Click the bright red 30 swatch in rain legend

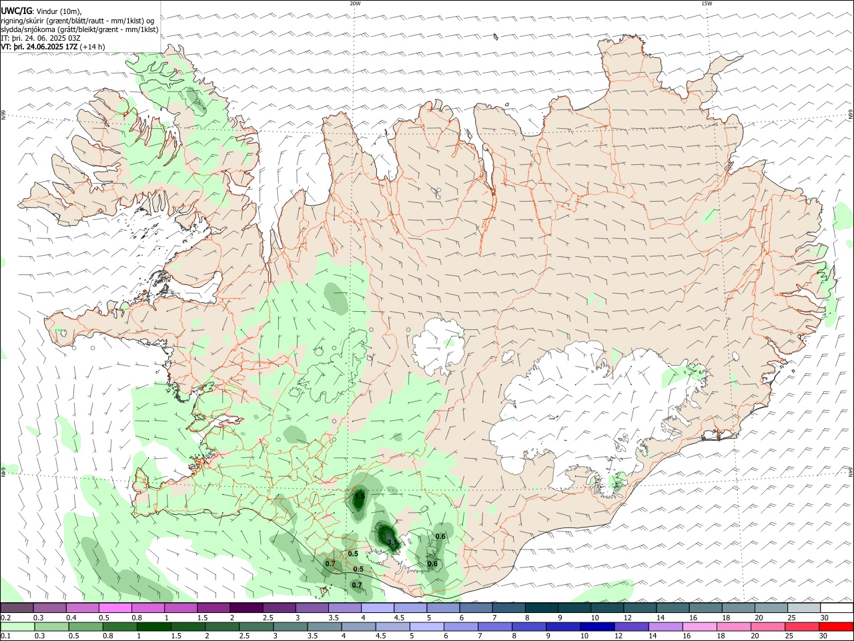coord(836,627)
